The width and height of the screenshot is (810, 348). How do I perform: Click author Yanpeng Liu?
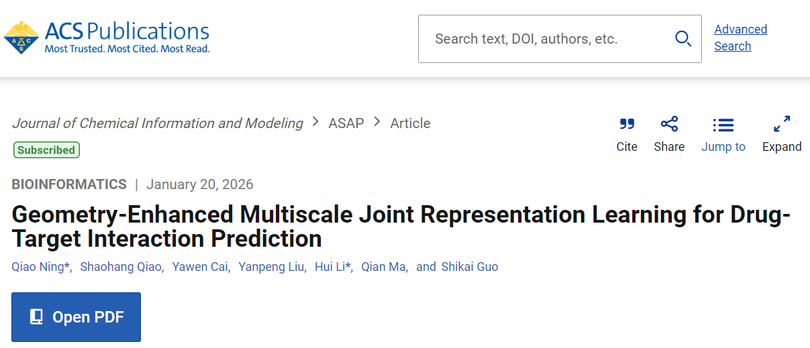click(272, 267)
